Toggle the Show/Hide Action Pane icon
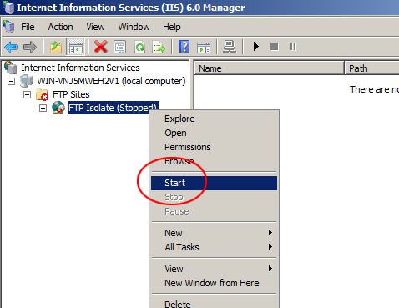The width and height of the screenshot is (399, 308). pyautogui.click(x=204, y=48)
